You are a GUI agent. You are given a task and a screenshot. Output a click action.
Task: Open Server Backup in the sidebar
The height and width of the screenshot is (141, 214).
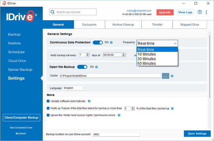point(20,70)
